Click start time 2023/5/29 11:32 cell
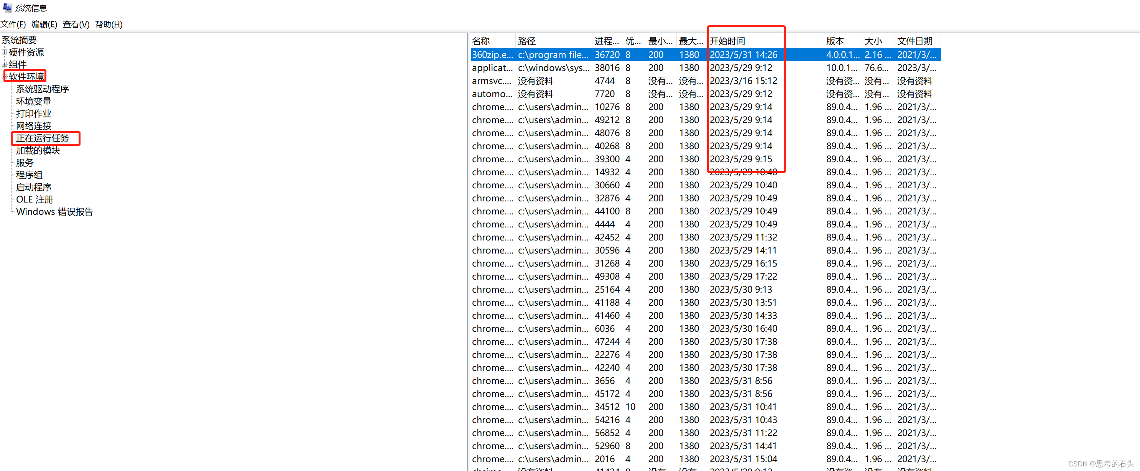 (744, 238)
